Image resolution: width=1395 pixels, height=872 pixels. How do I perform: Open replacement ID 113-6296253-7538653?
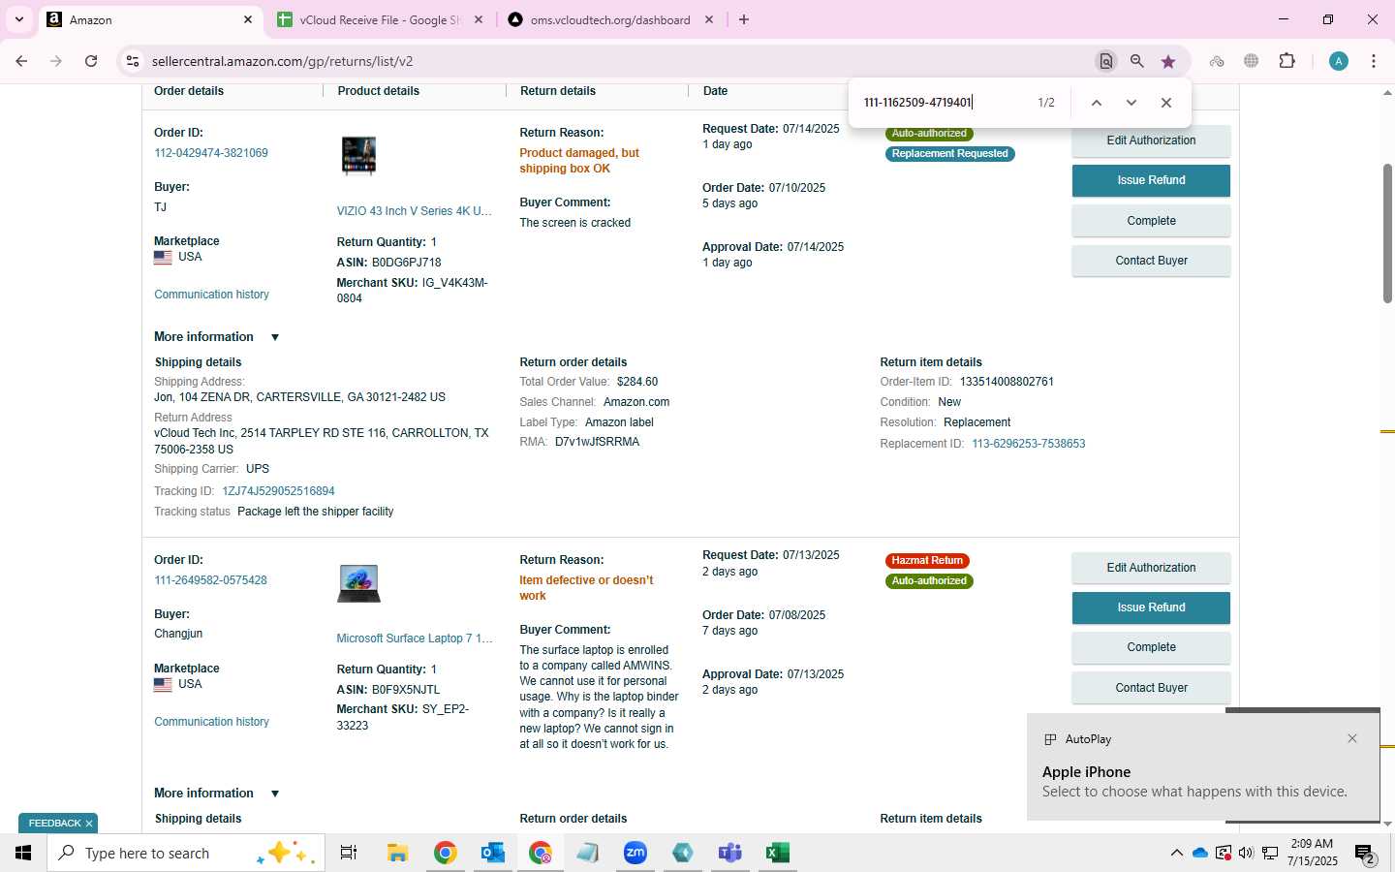click(1028, 444)
